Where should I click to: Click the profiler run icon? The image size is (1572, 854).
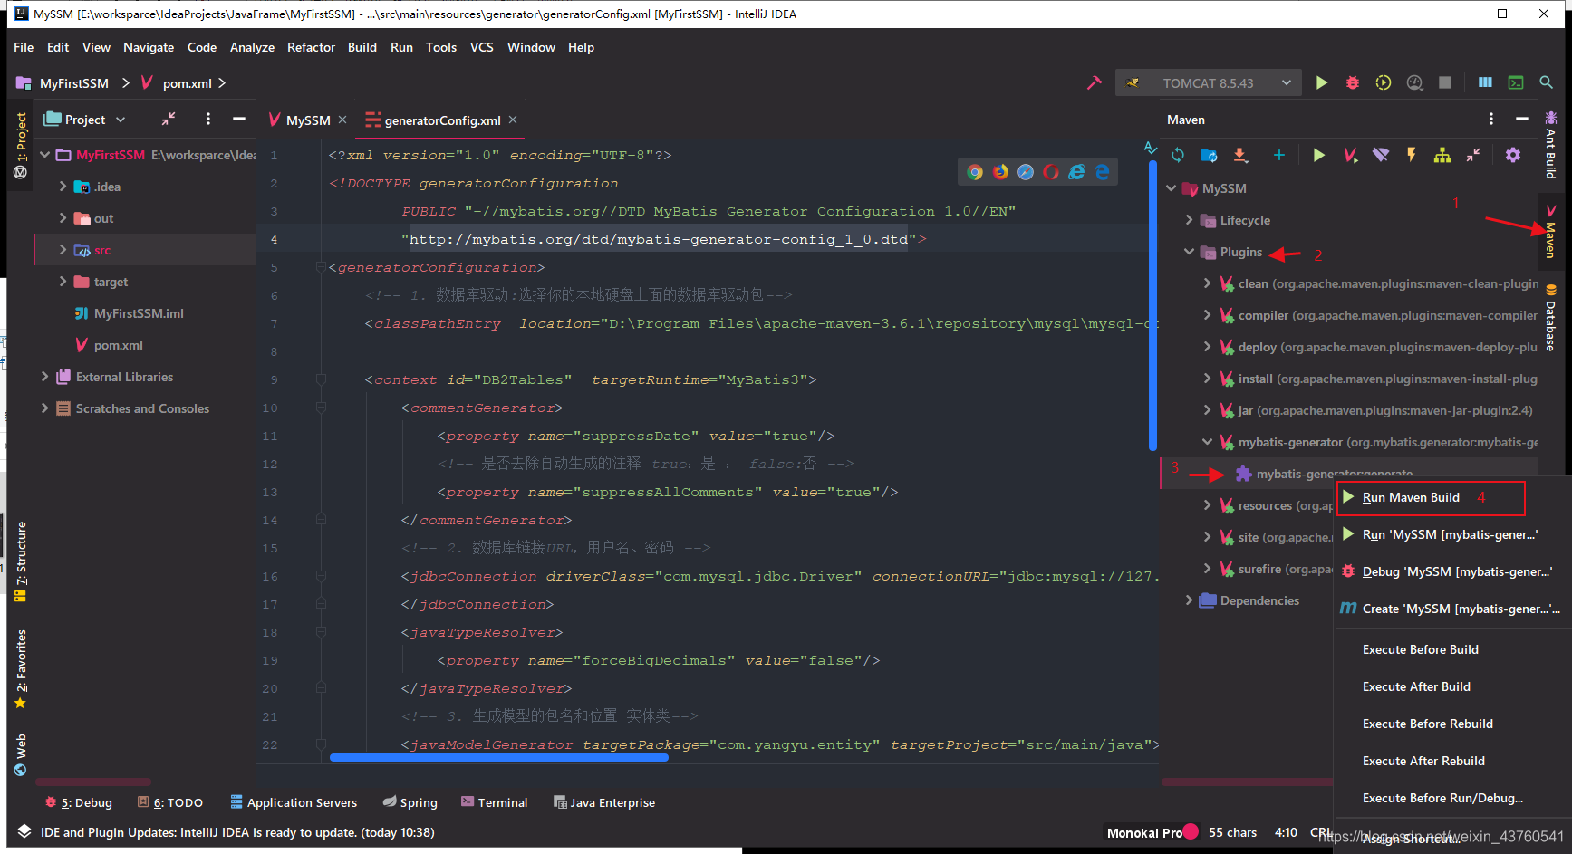1414,82
